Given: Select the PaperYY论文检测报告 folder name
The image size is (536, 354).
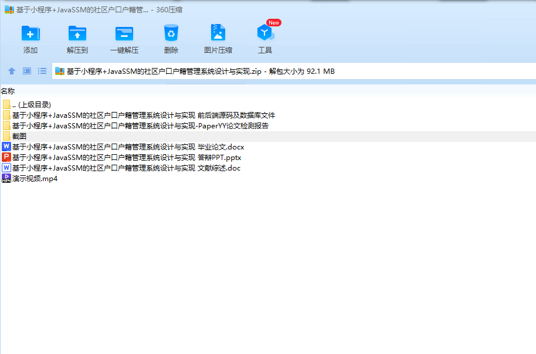Looking at the screenshot, I should click(x=141, y=126).
